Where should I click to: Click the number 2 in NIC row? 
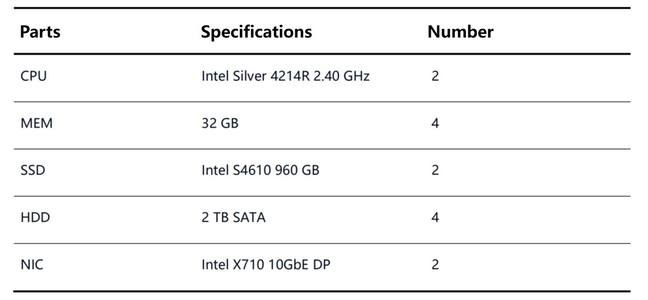(435, 264)
